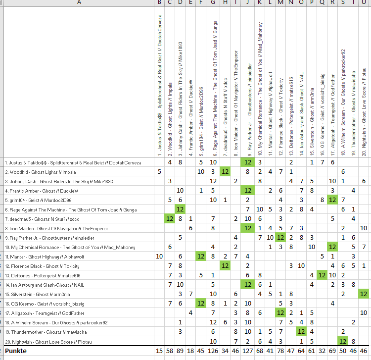Image resolution: width=371 pixels, height=360 pixels.
Task: Click row label '19. Thundermother - Ghosts // mawischa'
Action: coord(46,332)
